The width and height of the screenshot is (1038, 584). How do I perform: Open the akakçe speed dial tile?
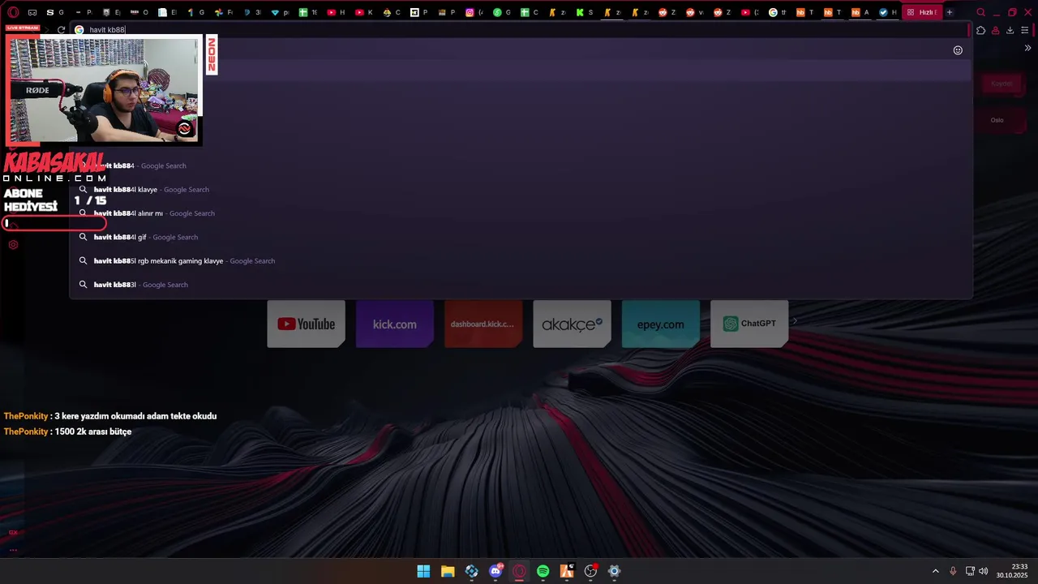572,324
